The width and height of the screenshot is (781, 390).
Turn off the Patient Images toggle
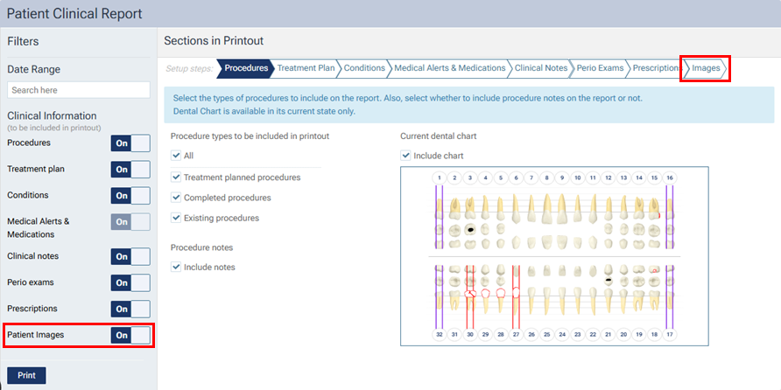[x=130, y=335]
